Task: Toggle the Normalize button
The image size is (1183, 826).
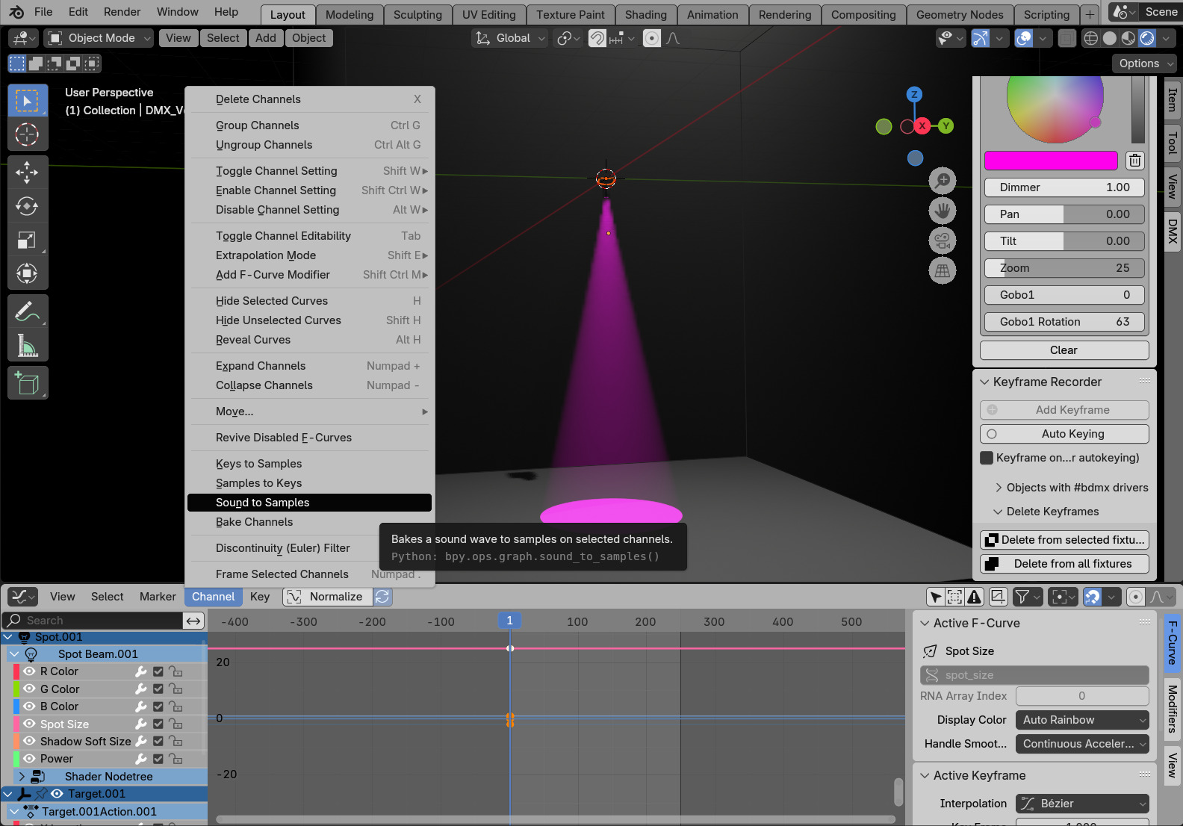Action: [x=328, y=597]
